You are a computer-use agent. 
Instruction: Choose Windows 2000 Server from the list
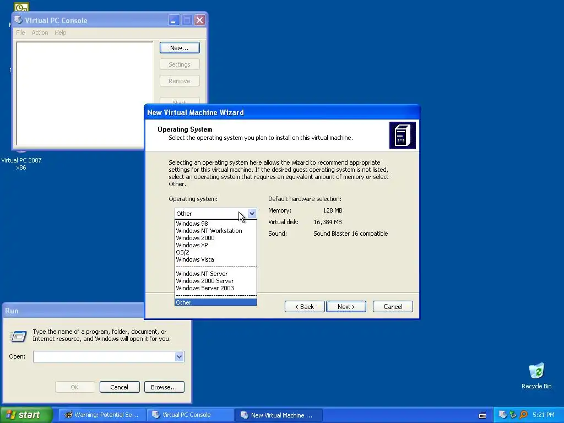click(x=216, y=281)
